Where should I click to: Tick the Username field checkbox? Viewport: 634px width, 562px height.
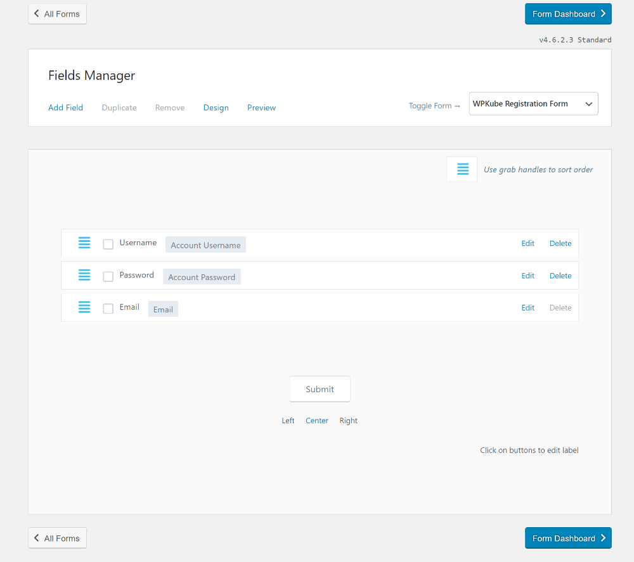tap(108, 244)
